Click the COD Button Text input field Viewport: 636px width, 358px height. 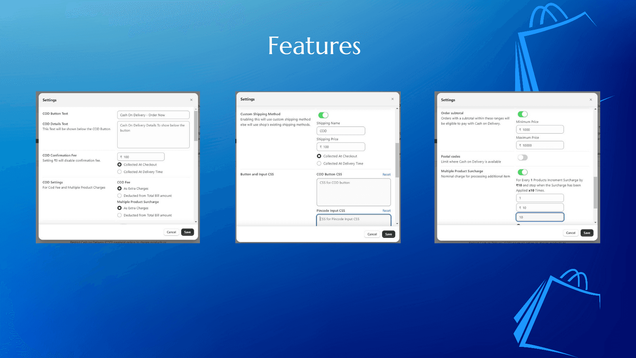coord(153,115)
